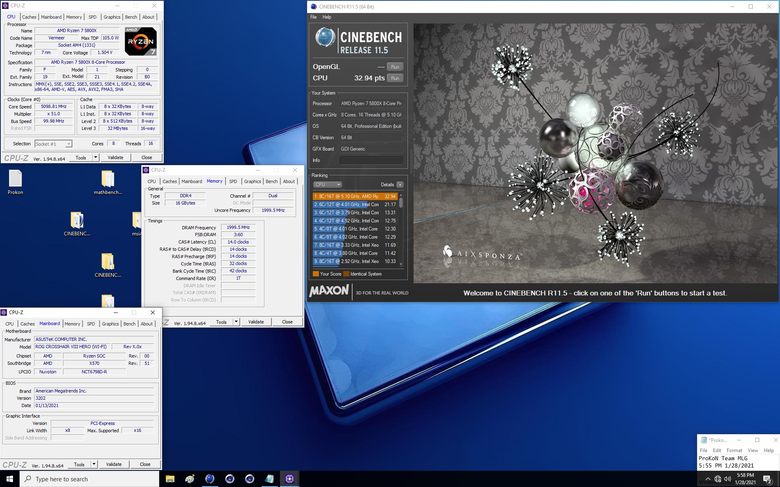Switch to the CPU-Z taskbar icon

coord(289,479)
